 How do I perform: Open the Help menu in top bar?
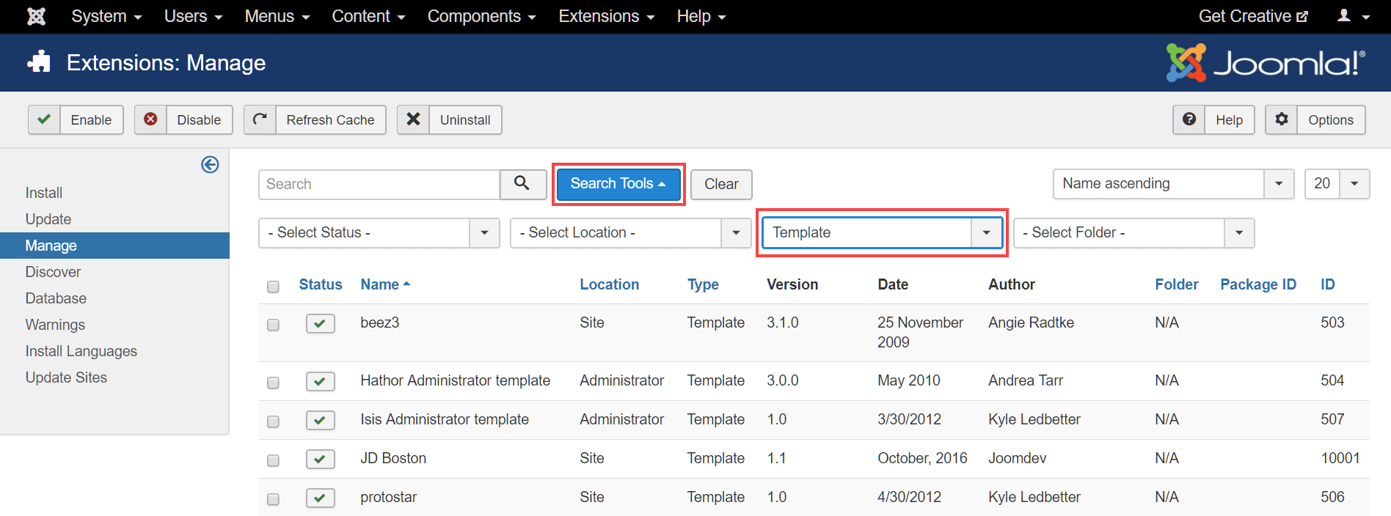point(701,16)
